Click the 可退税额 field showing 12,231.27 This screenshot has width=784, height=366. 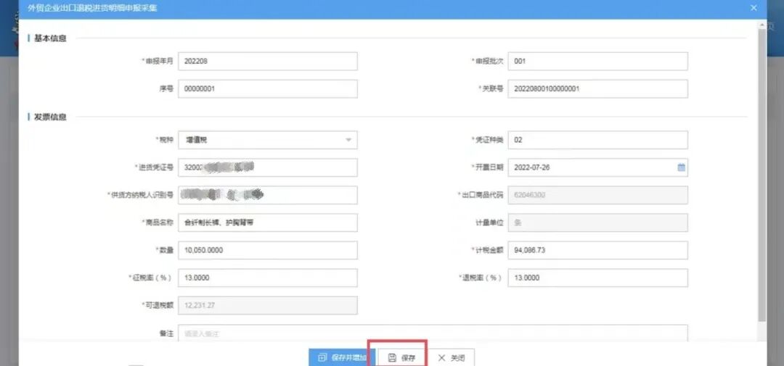coord(268,306)
